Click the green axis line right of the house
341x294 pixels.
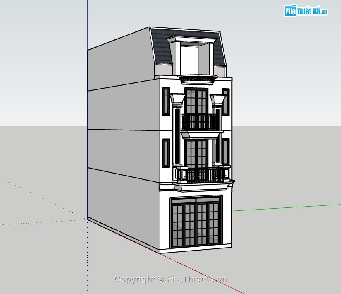(x=286, y=208)
